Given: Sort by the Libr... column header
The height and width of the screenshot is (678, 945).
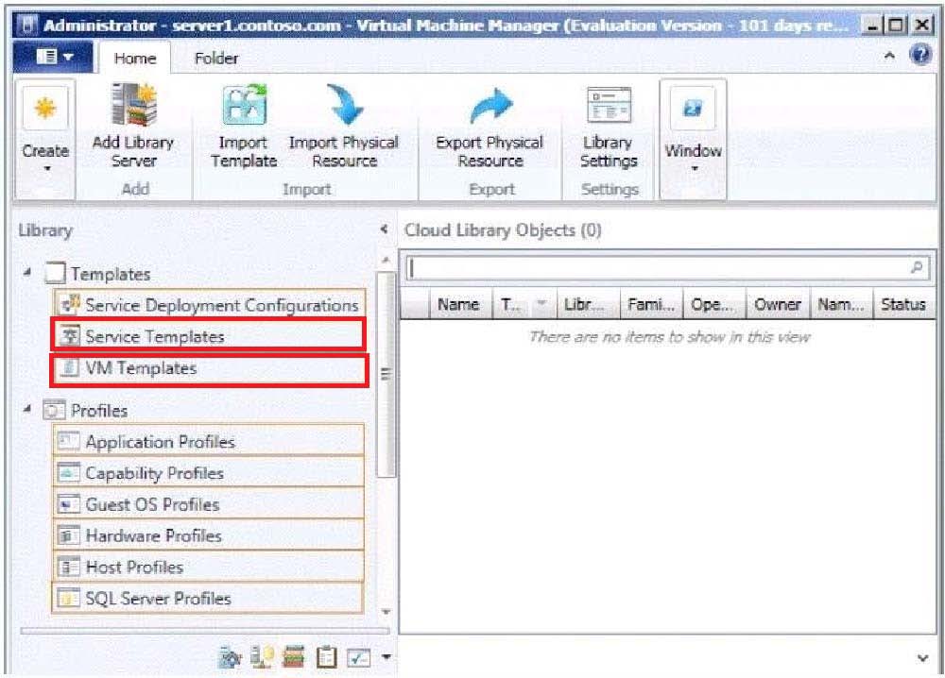Looking at the screenshot, I should click(x=588, y=304).
